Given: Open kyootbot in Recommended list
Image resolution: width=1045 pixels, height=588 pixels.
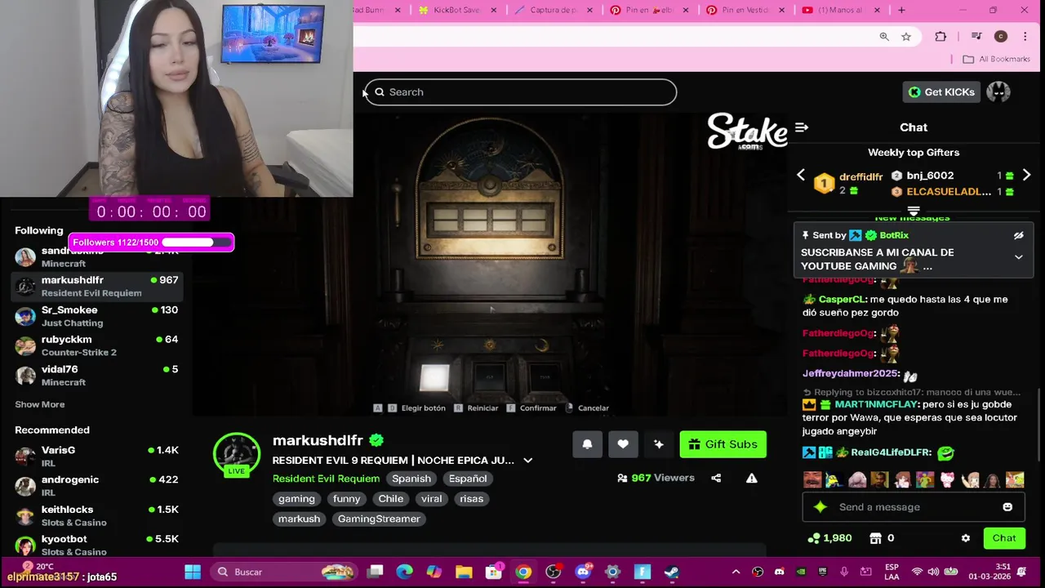Looking at the screenshot, I should pos(97,545).
